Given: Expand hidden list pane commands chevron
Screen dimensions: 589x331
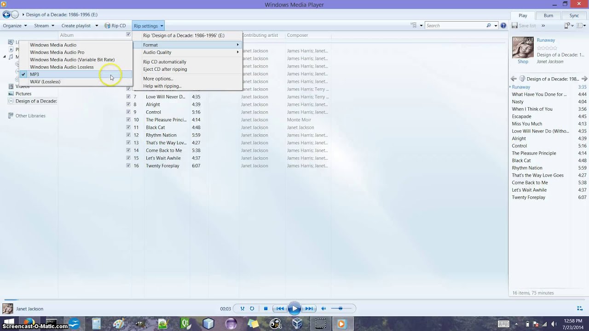Looking at the screenshot, I should click(543, 26).
